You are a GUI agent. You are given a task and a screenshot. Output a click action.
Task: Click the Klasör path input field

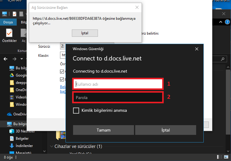pos(63,55)
